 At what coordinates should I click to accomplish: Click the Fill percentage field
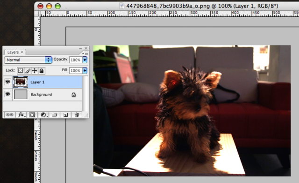click(x=76, y=70)
